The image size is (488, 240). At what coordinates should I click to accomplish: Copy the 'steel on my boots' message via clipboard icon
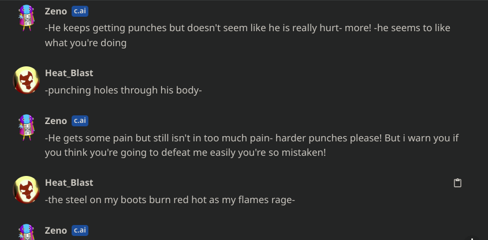point(457,183)
